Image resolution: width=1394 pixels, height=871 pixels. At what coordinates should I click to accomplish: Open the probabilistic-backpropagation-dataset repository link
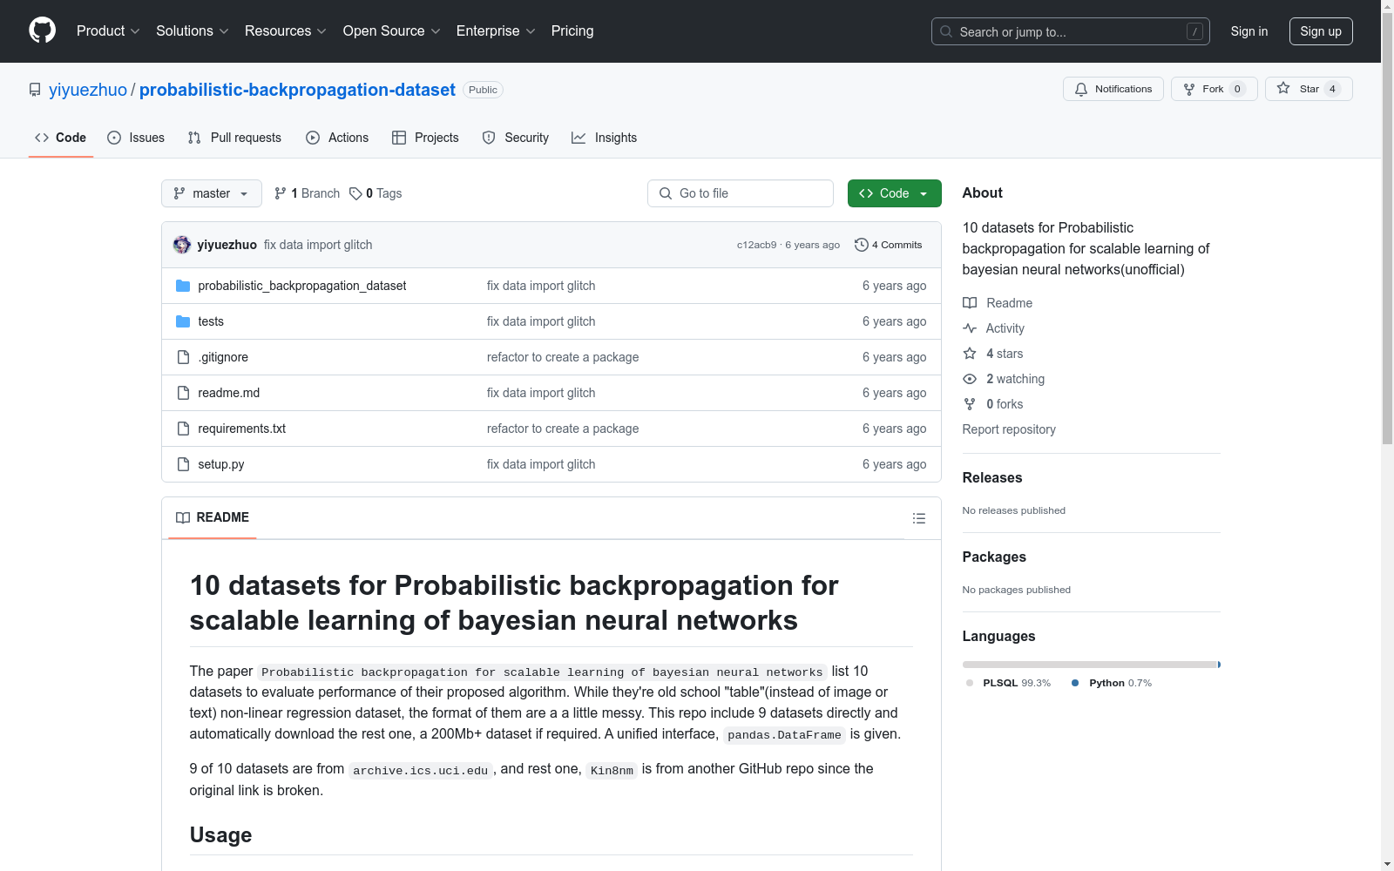(297, 90)
